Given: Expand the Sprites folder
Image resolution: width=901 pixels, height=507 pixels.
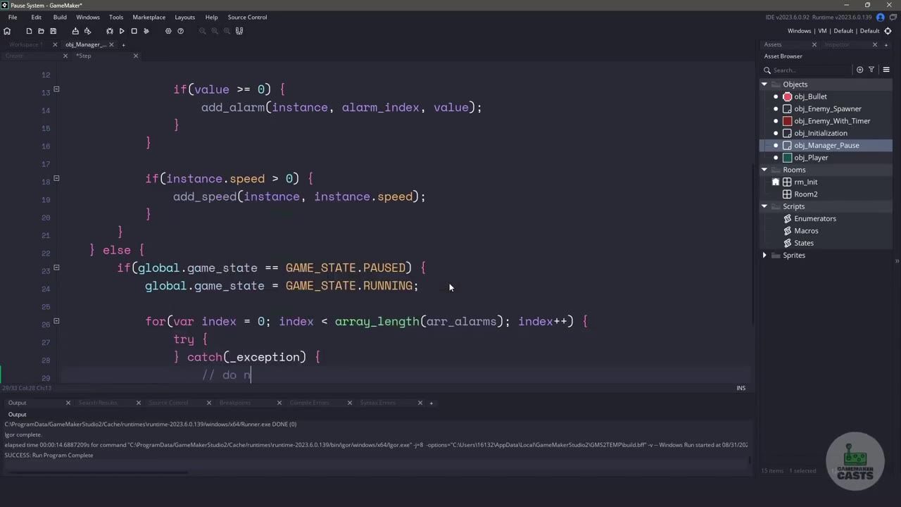Looking at the screenshot, I should 764,255.
